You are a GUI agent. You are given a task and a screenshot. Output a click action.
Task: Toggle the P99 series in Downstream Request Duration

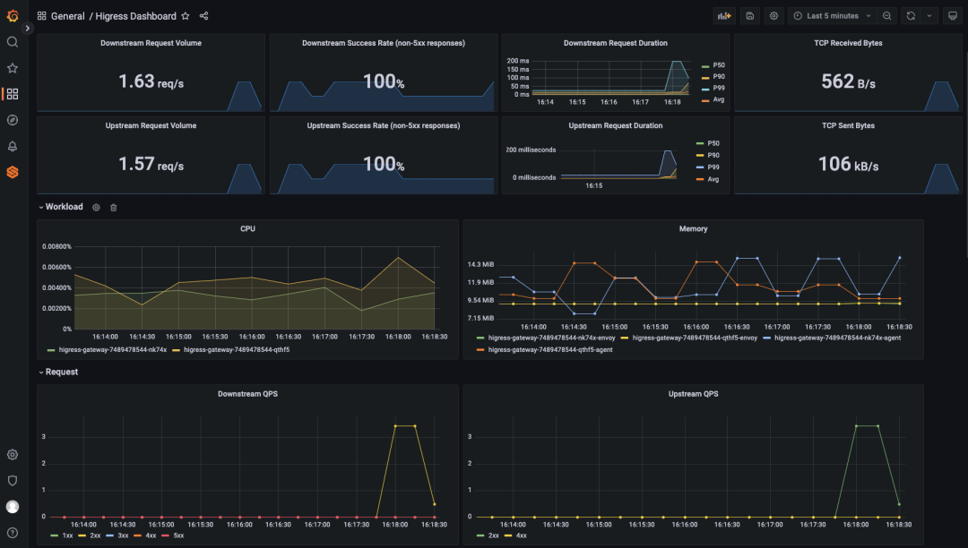click(x=713, y=88)
